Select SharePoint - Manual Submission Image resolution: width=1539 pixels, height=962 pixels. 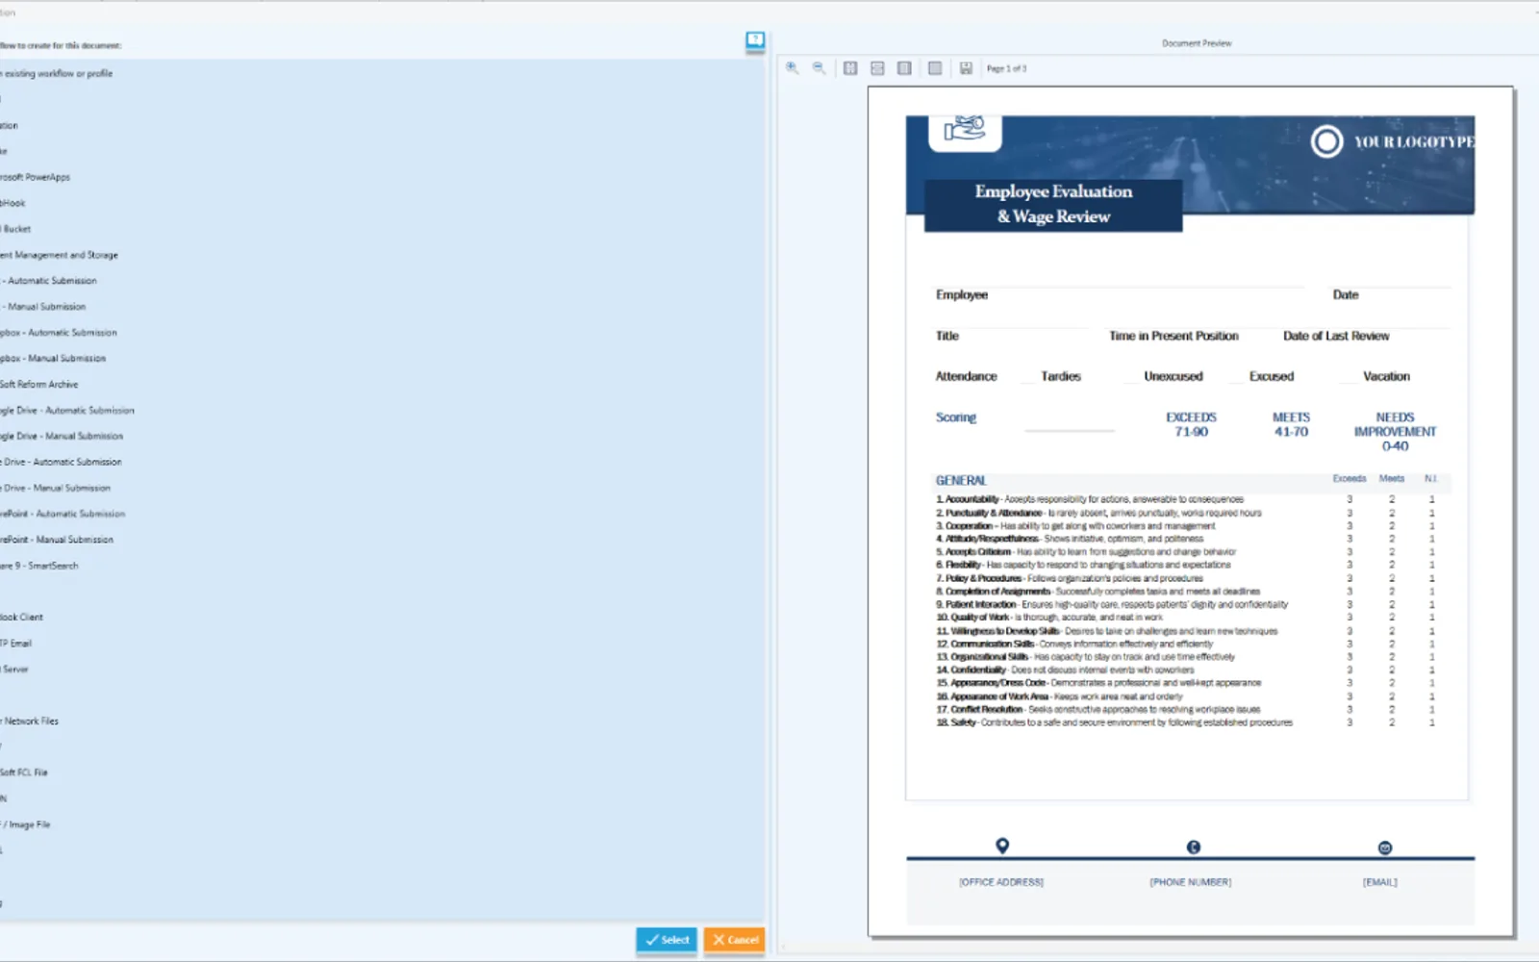(58, 541)
